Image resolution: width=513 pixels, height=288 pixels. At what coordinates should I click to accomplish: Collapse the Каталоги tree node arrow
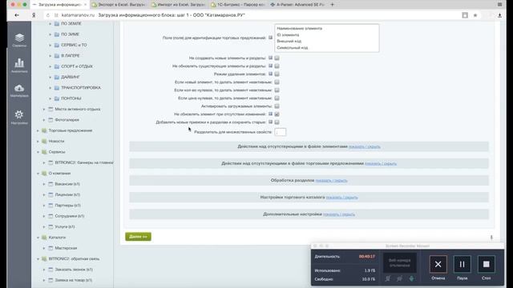[38, 238]
